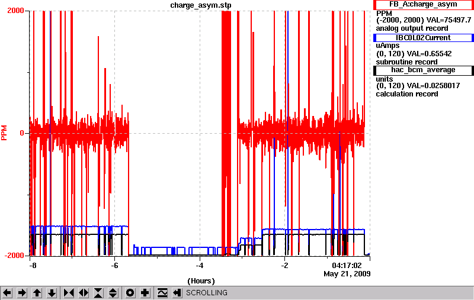Click the -2 hours x-axis tick label
This screenshot has width=474, height=300.
point(285,266)
